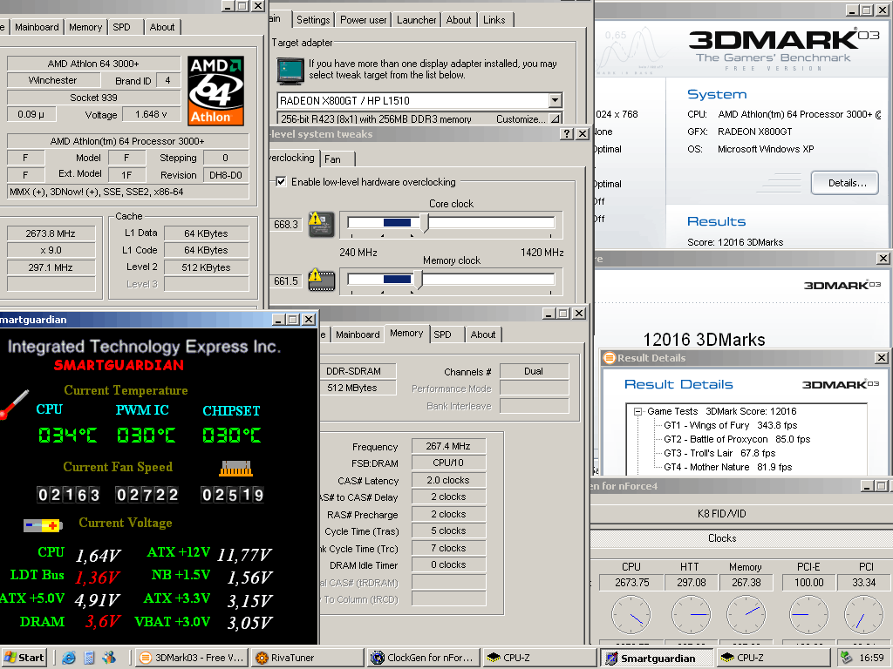Switch to ClockGen for nForce taskbar button
The image size is (893, 669).
pyautogui.click(x=424, y=658)
